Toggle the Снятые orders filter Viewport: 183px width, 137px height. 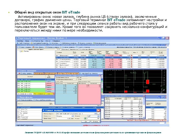click(62, 74)
